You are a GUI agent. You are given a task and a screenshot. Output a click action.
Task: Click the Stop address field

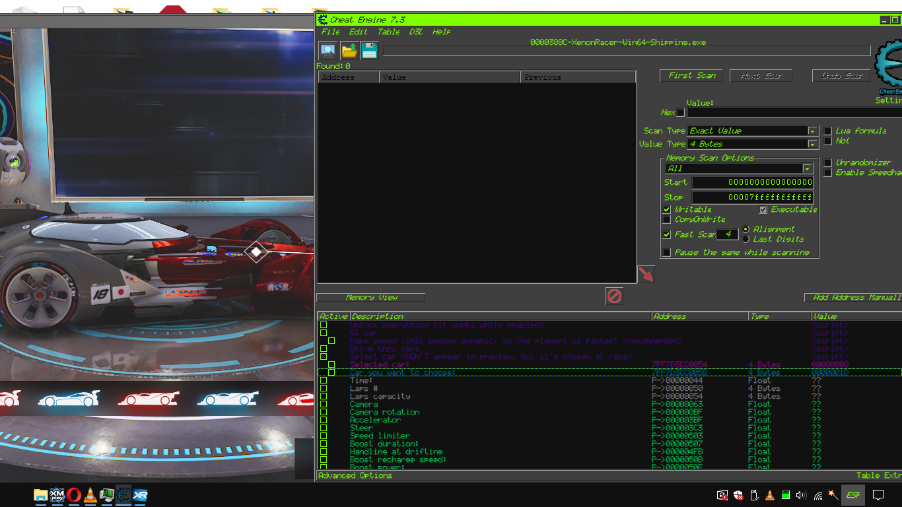tap(753, 197)
